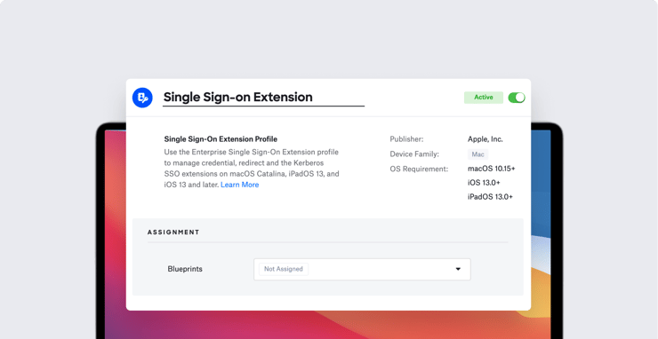Click the iOS 13.0+ requirement text
The image size is (658, 339).
[x=484, y=183]
